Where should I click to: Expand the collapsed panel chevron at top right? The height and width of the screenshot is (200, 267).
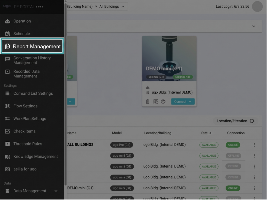point(254,26)
